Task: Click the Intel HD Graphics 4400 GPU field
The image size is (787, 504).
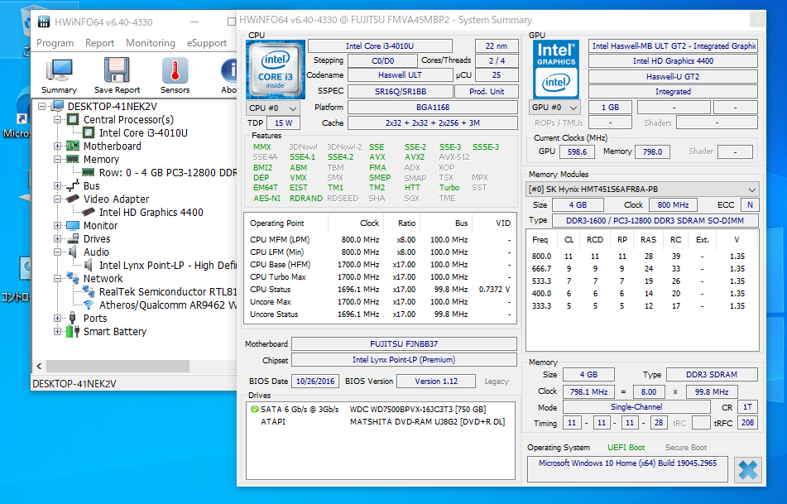Action: (673, 61)
